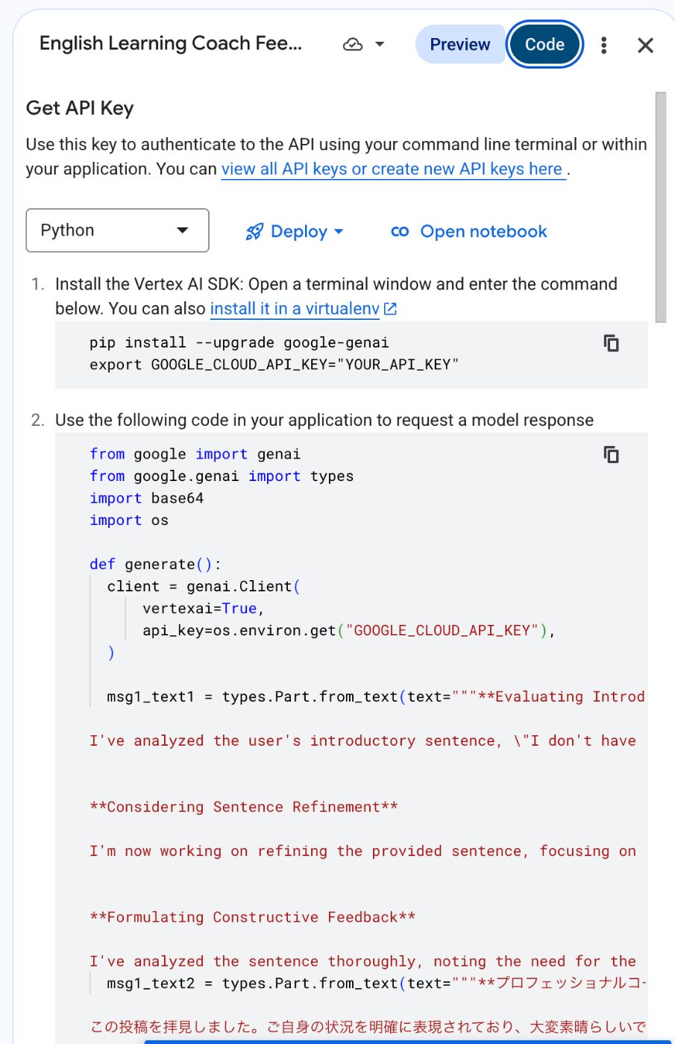Copy the pip install command snippet
This screenshot has height=1044, width=675.
[611, 343]
